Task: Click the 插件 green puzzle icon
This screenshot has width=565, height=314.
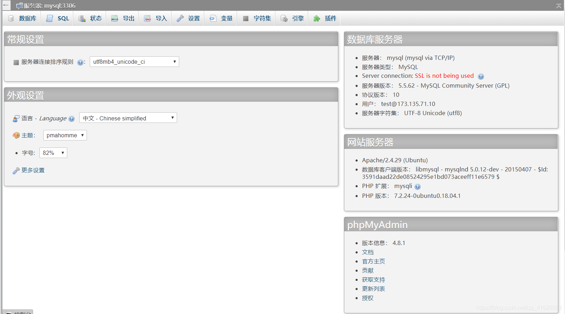Action: point(317,18)
